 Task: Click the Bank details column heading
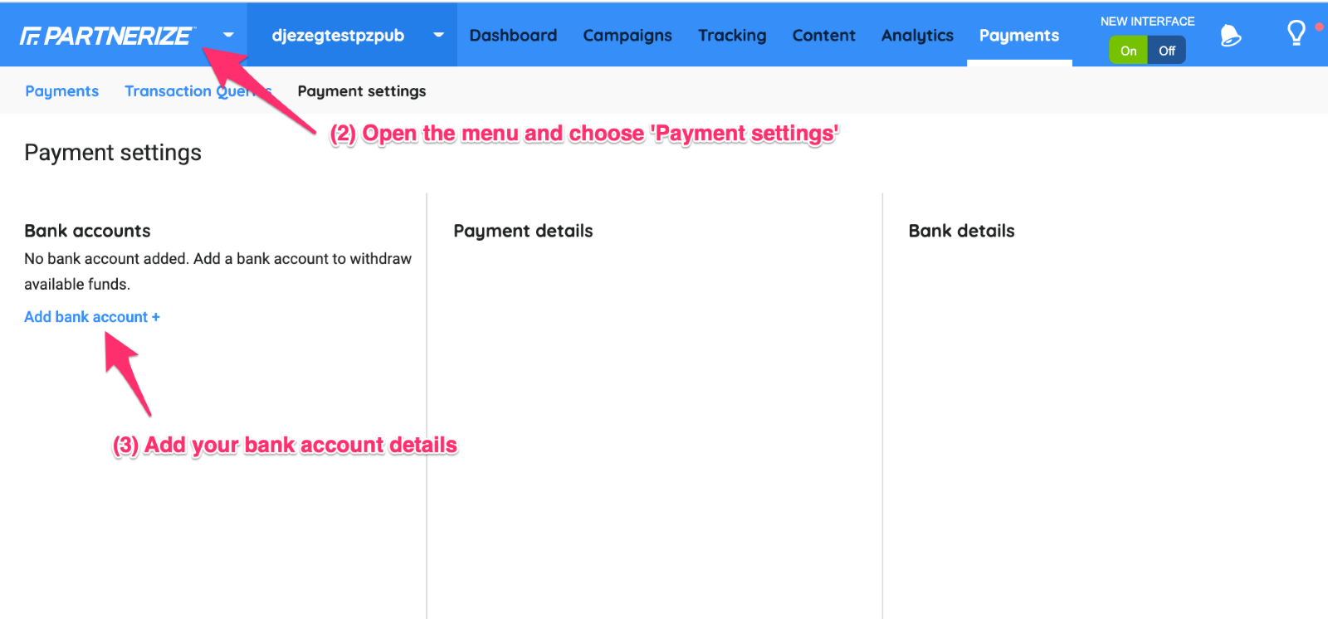coord(961,231)
